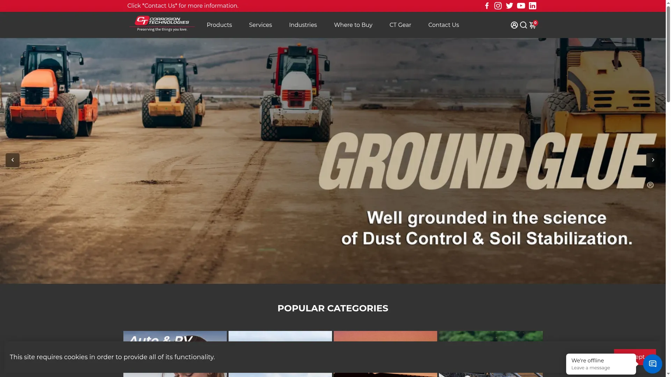Image resolution: width=671 pixels, height=377 pixels.
Task: Open the YouTube social link
Action: [521, 6]
